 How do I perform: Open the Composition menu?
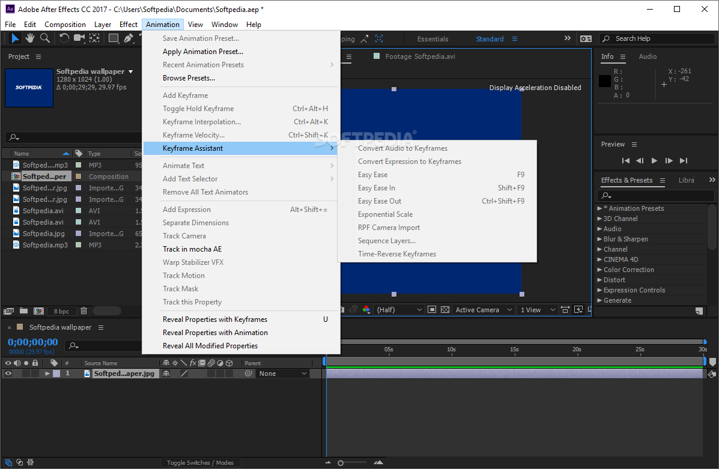(65, 25)
